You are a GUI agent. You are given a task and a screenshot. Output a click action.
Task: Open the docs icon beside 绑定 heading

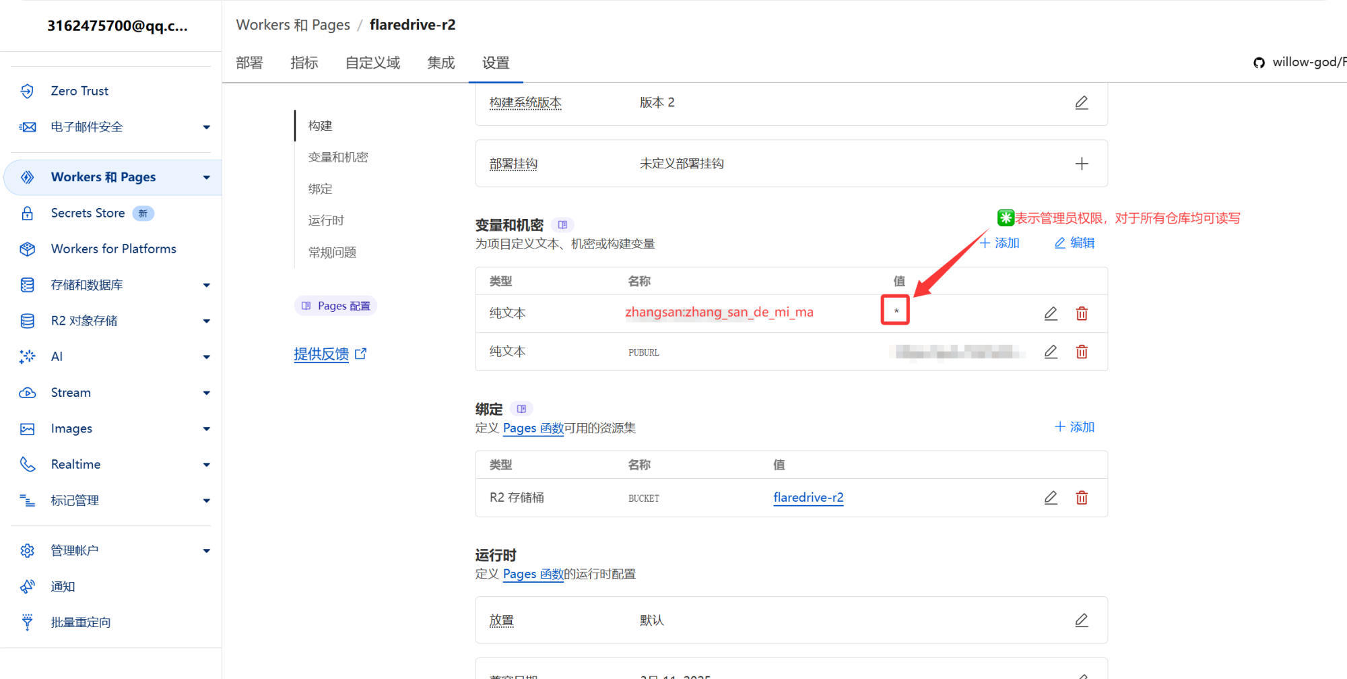(521, 409)
